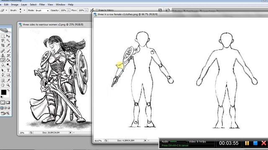Select the Type tool
The image size is (268, 150).
point(8,70)
